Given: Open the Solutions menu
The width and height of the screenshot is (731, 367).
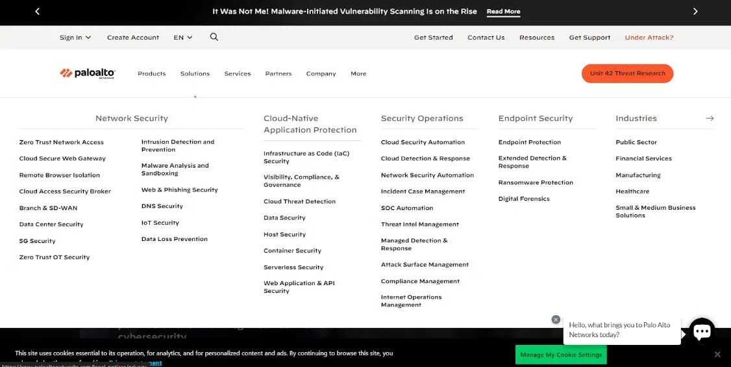Looking at the screenshot, I should point(195,73).
